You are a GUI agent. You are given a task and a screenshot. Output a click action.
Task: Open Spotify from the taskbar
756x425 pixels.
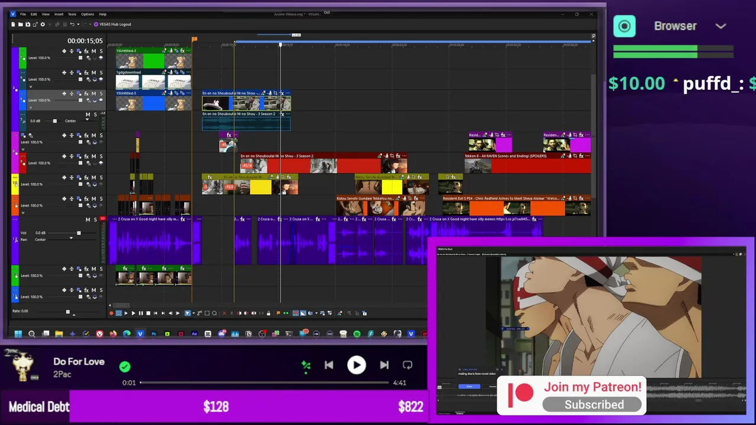pos(357,334)
